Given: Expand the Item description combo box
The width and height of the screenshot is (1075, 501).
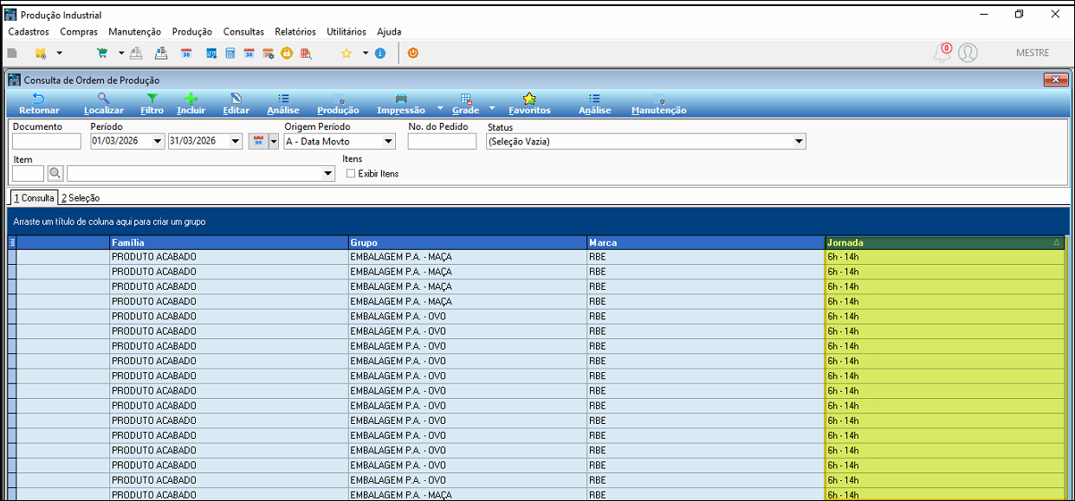Looking at the screenshot, I should pos(327,173).
